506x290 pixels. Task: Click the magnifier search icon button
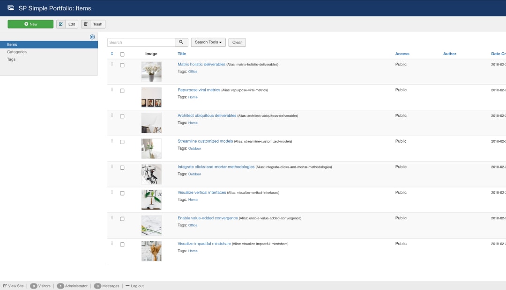181,42
